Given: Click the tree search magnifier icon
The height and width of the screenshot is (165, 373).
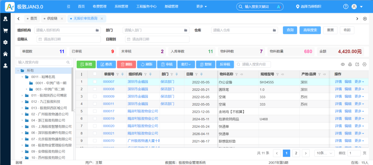Looking at the screenshot, I should point(68,62).
